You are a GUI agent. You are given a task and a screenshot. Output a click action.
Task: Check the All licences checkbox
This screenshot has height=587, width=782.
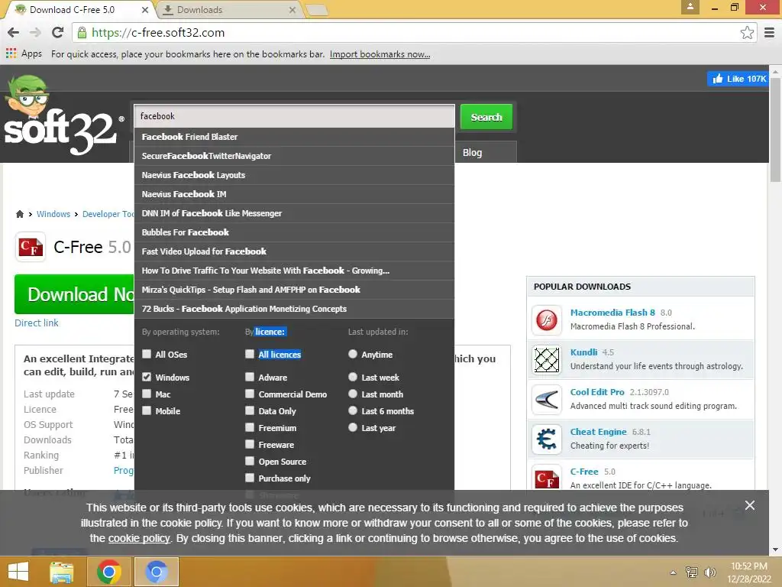coord(250,354)
